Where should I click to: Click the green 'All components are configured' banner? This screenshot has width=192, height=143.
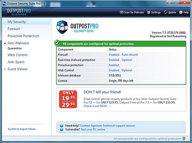coord(121,44)
